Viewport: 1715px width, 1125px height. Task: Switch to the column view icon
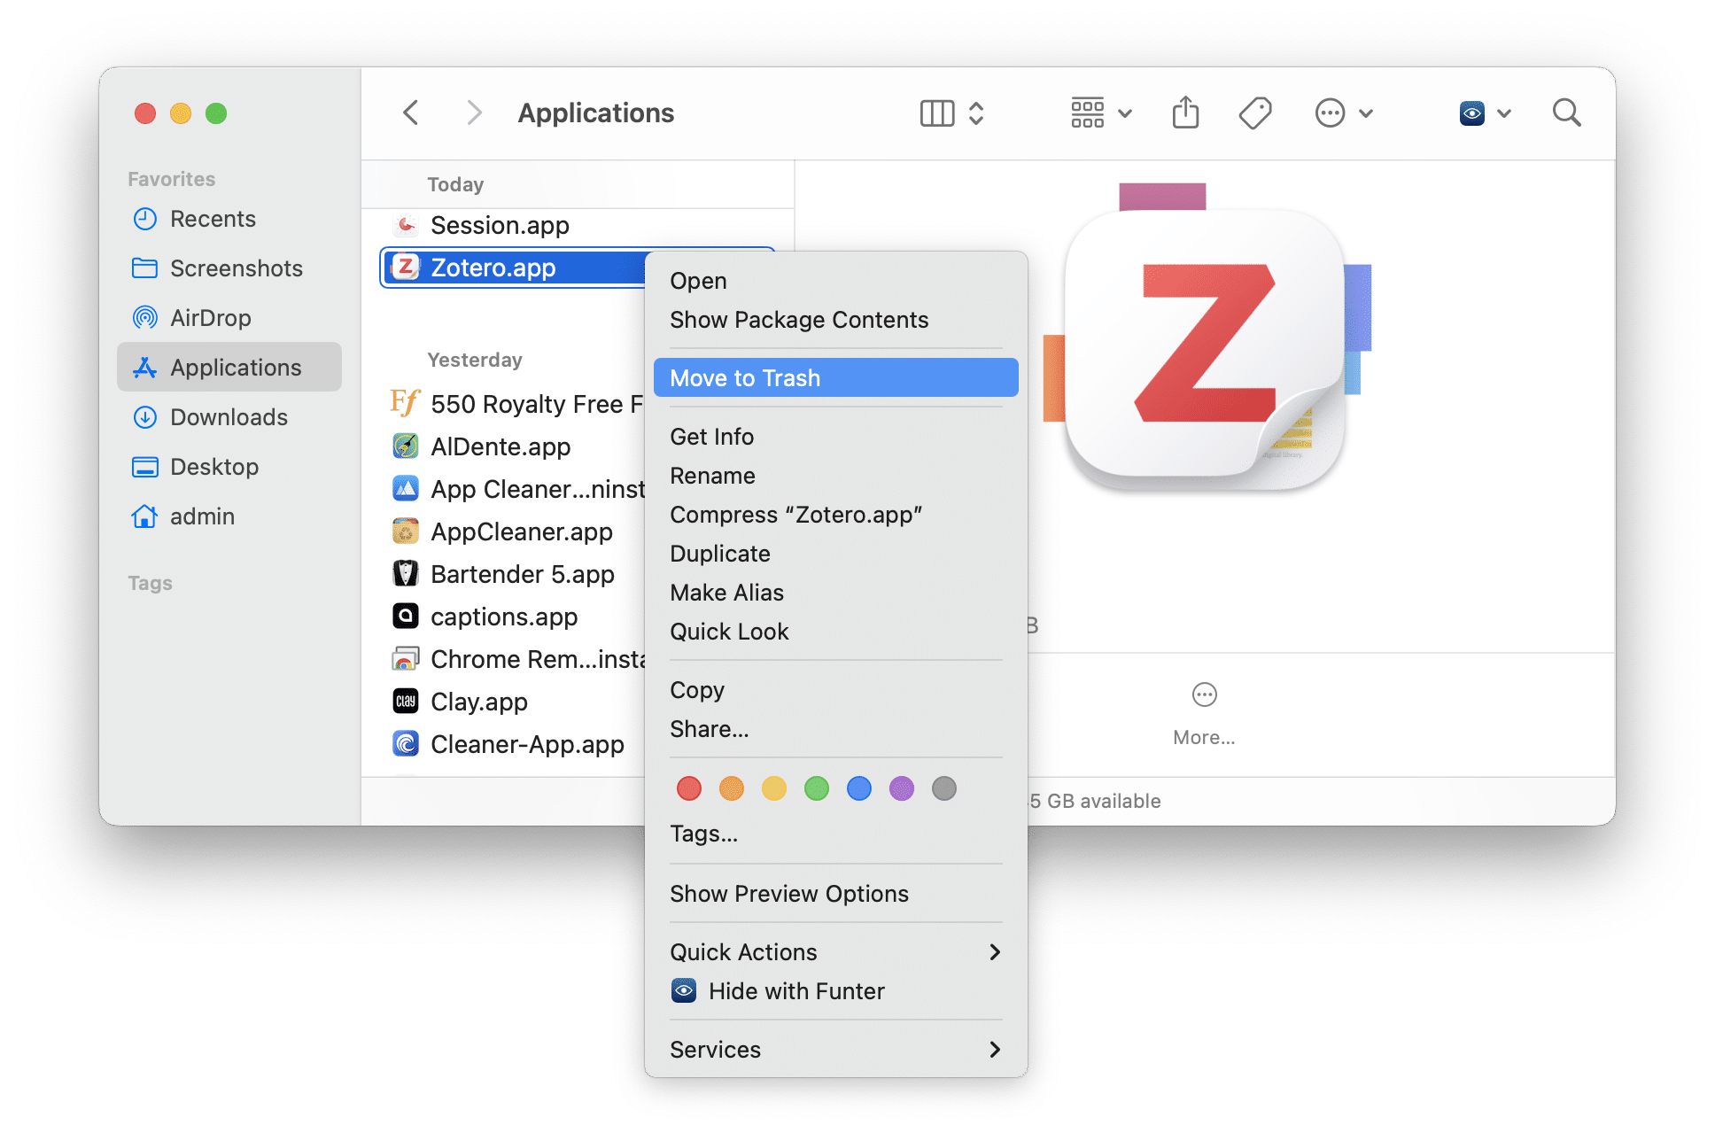click(937, 112)
